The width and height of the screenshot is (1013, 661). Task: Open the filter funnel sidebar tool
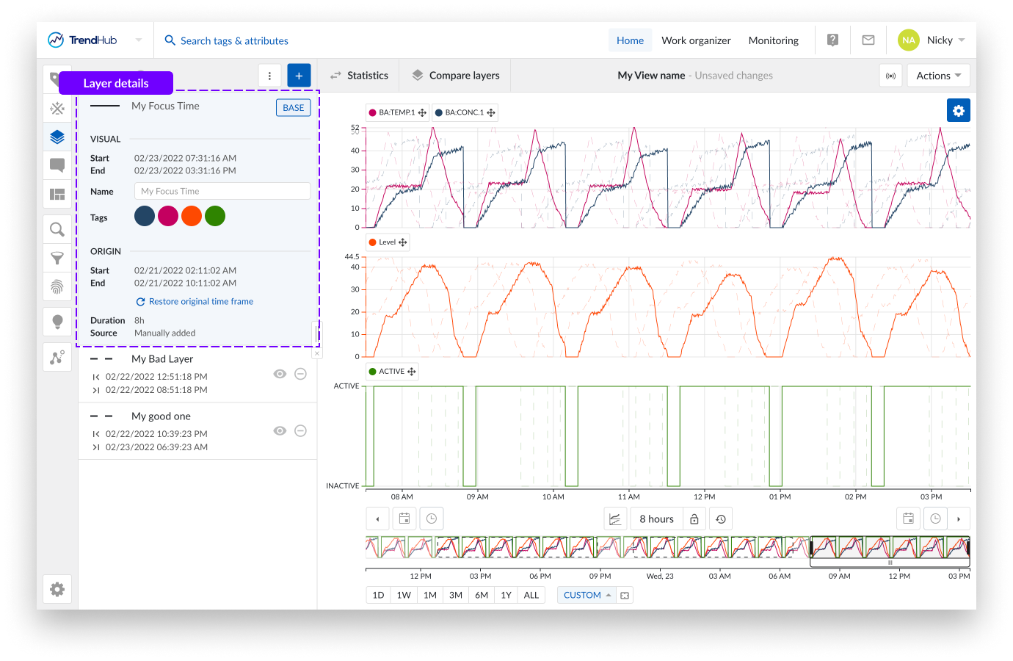(x=57, y=258)
